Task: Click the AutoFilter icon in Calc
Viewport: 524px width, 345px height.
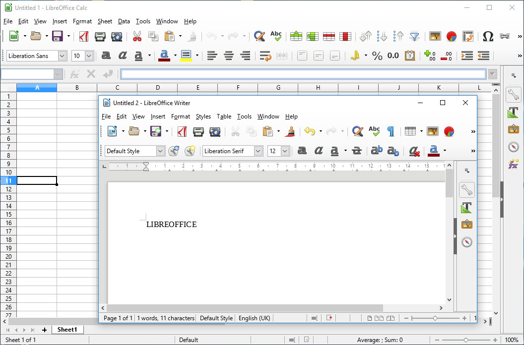Action: [414, 36]
